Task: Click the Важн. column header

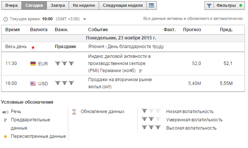Action: click(62, 30)
